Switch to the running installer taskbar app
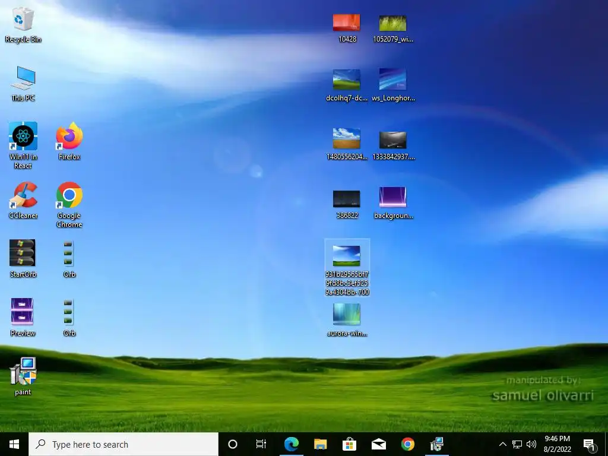Viewport: 608px width, 456px height. click(x=436, y=444)
